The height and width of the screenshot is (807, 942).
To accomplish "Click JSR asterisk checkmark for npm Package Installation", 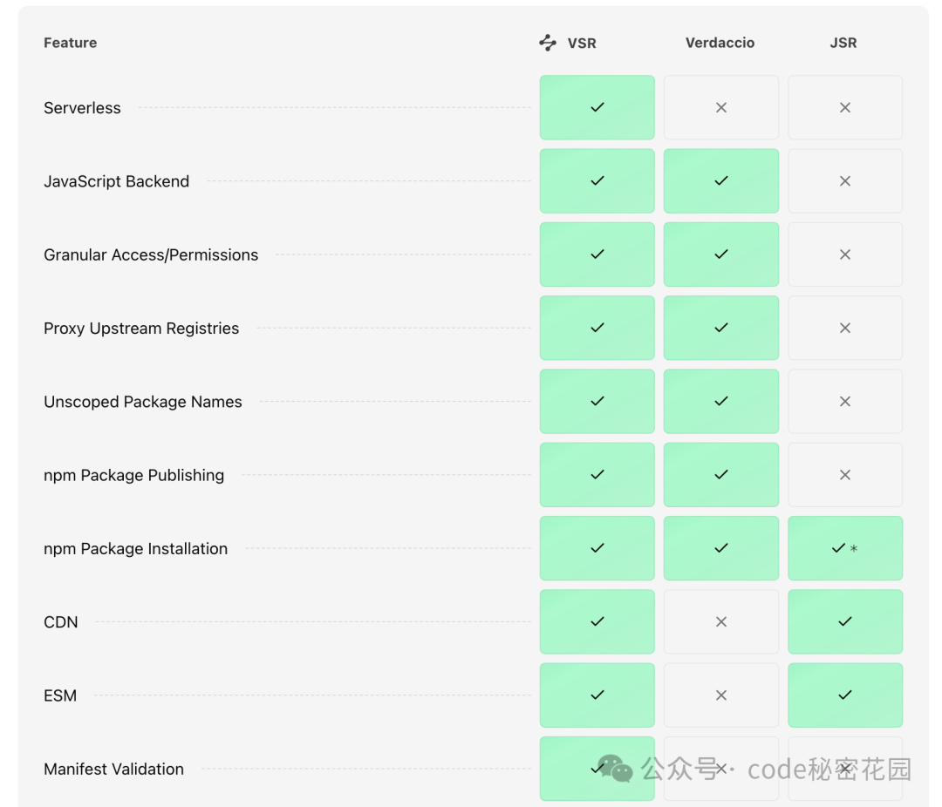I will 844,548.
